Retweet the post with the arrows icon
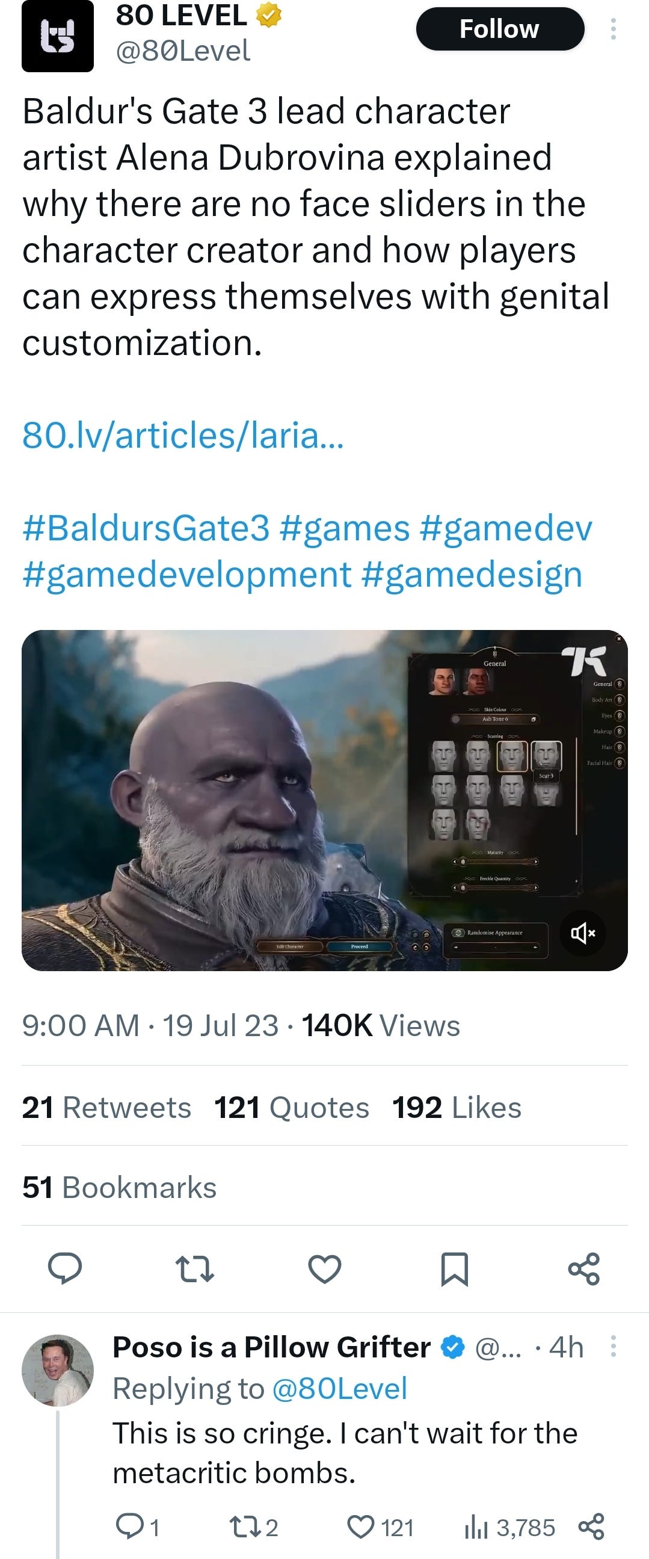 (194, 1269)
